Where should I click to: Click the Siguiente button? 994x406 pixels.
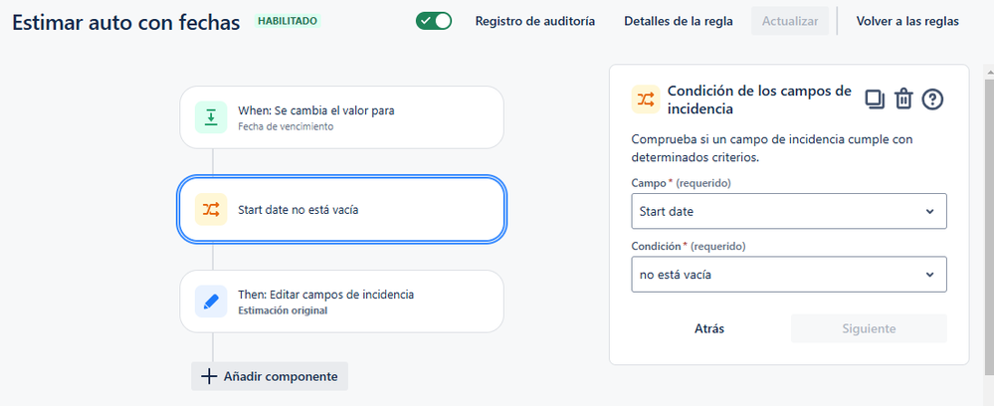(x=869, y=328)
